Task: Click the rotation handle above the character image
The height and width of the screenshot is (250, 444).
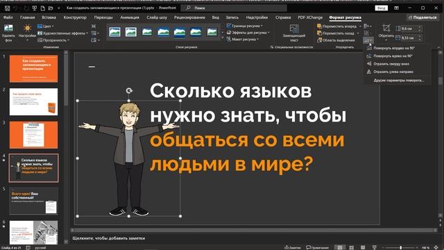Action: [129, 91]
